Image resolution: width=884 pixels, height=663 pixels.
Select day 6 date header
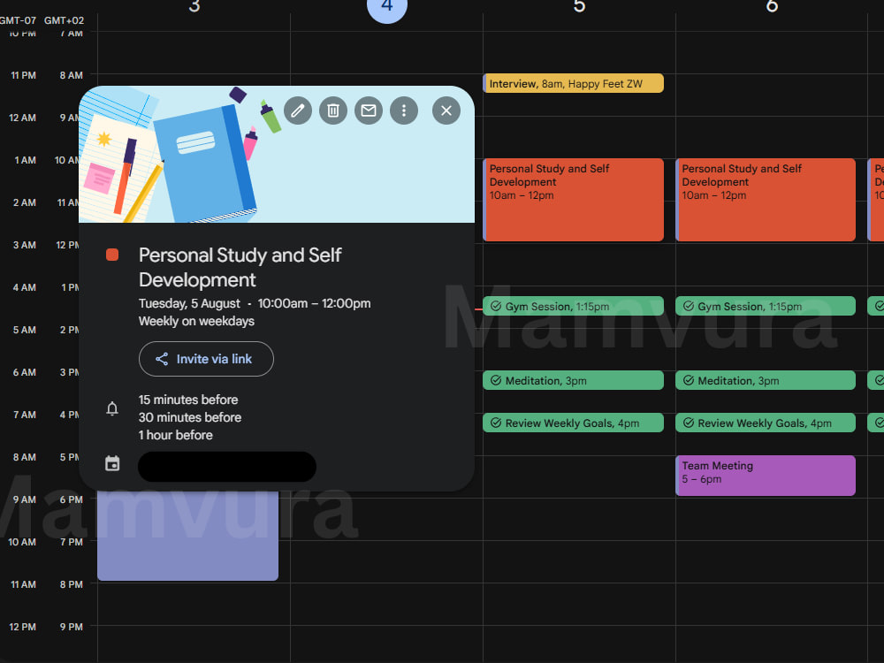click(x=772, y=5)
